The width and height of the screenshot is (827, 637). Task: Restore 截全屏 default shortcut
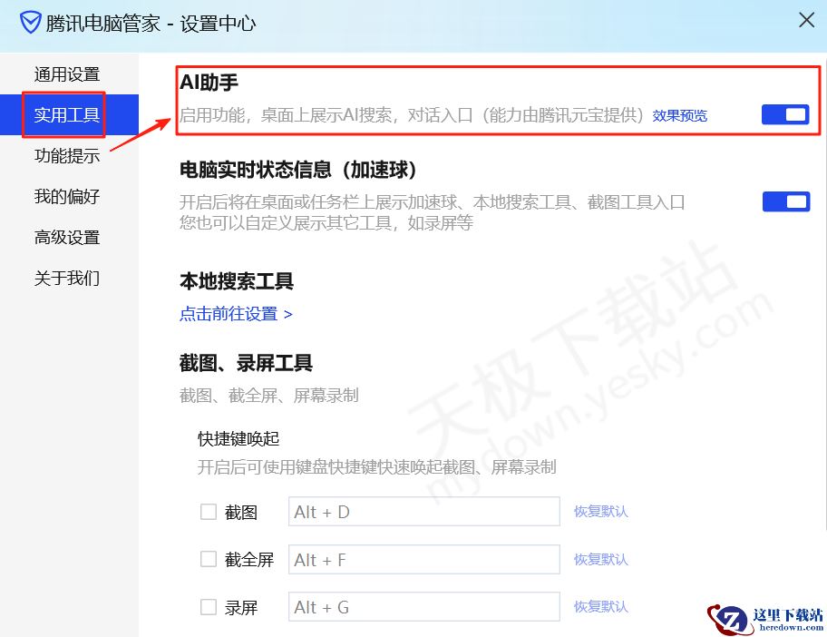pyautogui.click(x=600, y=559)
